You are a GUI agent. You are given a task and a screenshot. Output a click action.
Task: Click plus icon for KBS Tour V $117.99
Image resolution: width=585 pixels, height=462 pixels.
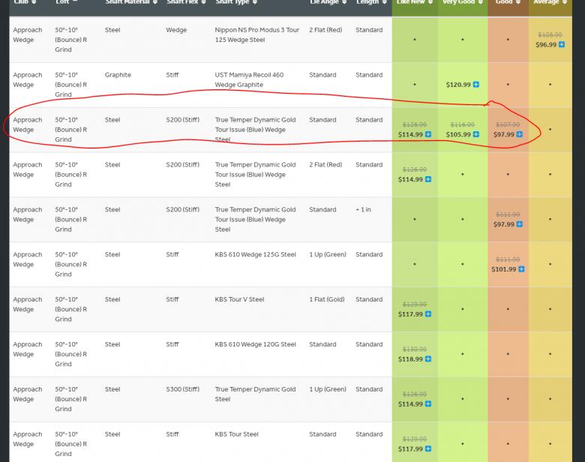pyautogui.click(x=428, y=314)
